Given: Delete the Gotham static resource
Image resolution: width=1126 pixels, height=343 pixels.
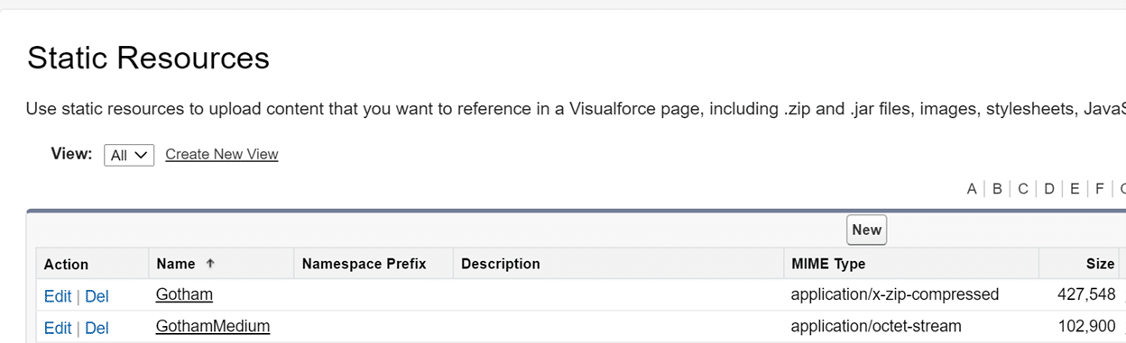Looking at the screenshot, I should click(x=97, y=295).
